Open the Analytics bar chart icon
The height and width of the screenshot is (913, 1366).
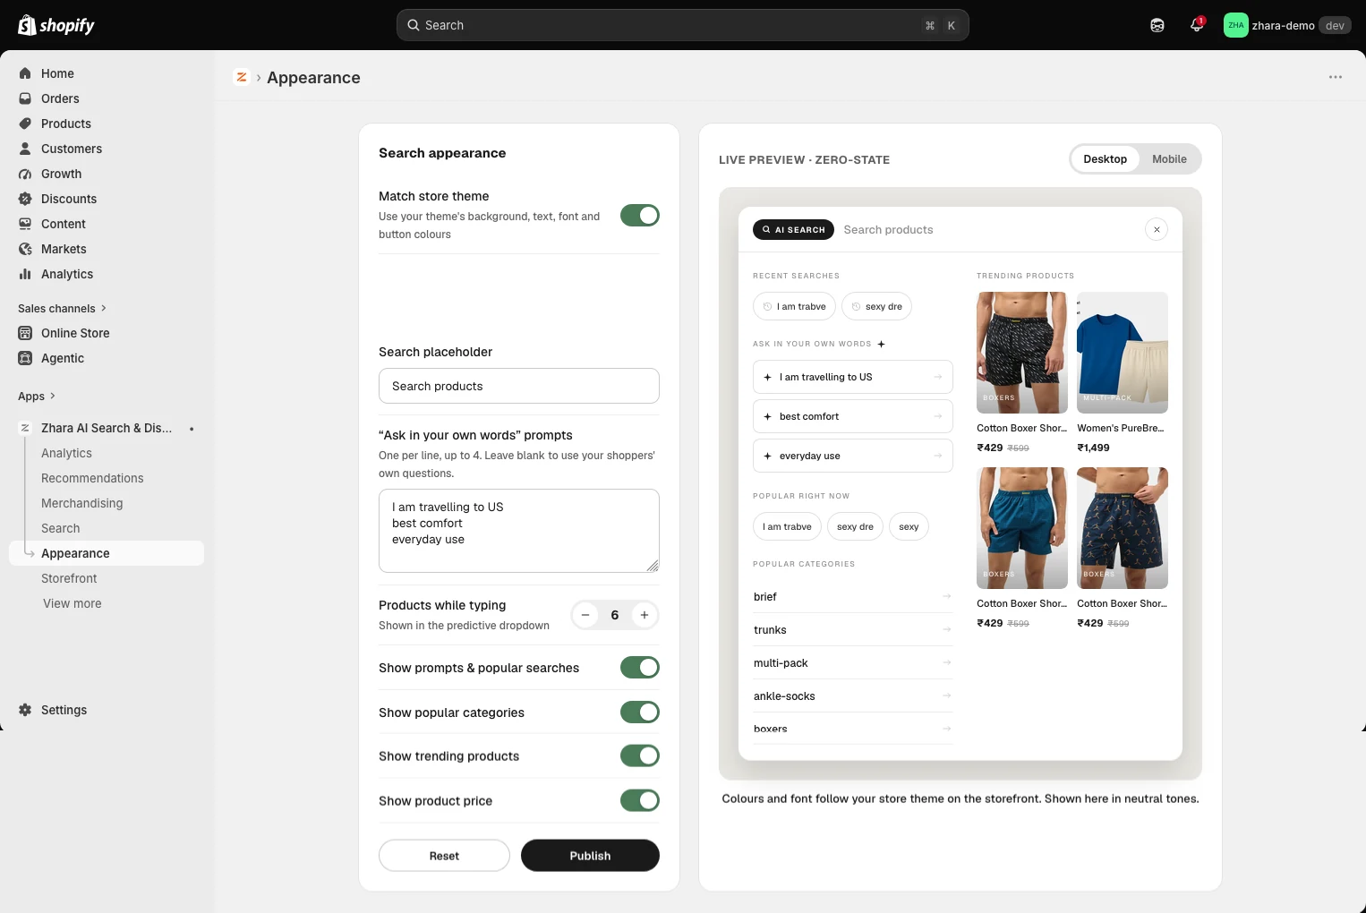point(25,274)
